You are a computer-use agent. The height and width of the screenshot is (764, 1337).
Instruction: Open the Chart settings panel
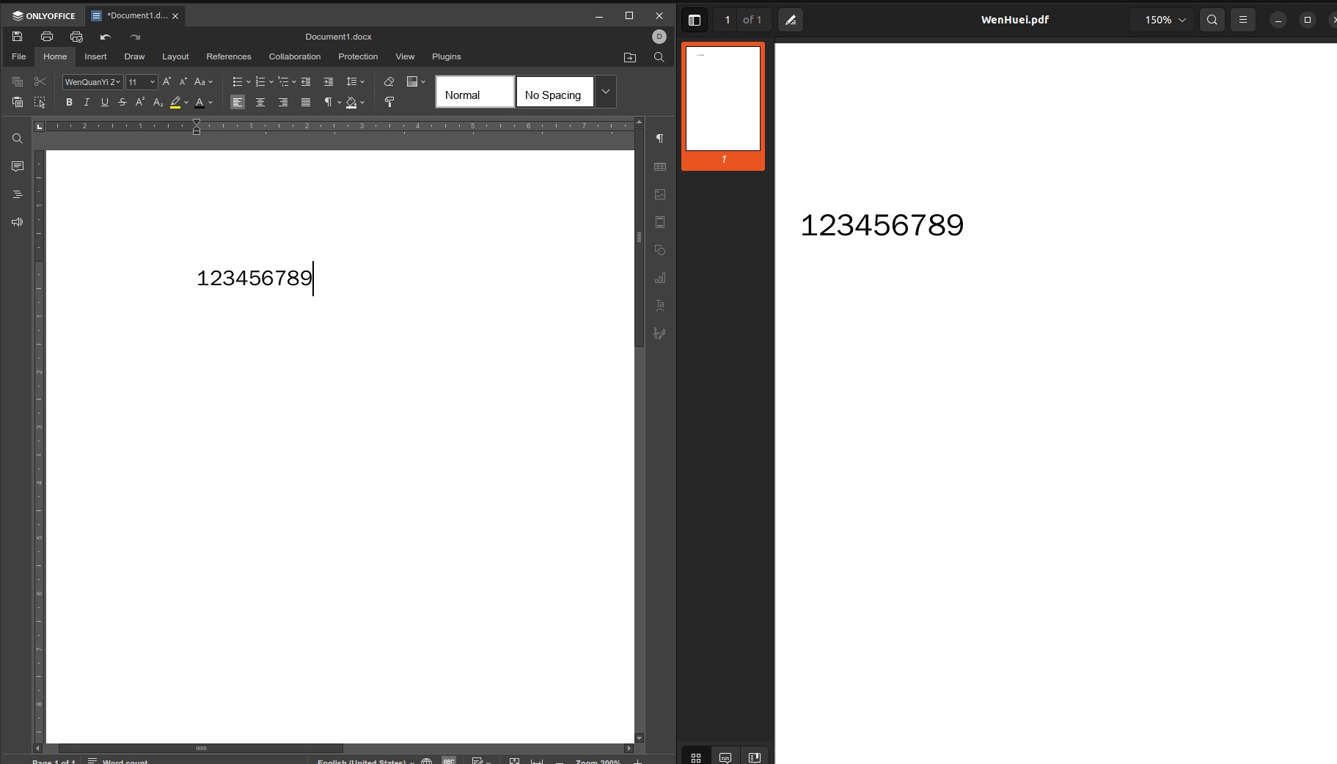660,278
